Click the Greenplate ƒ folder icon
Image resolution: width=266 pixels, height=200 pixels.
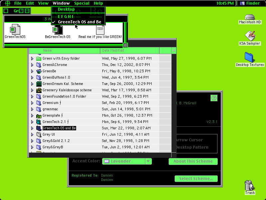pyautogui.click(x=39, y=115)
